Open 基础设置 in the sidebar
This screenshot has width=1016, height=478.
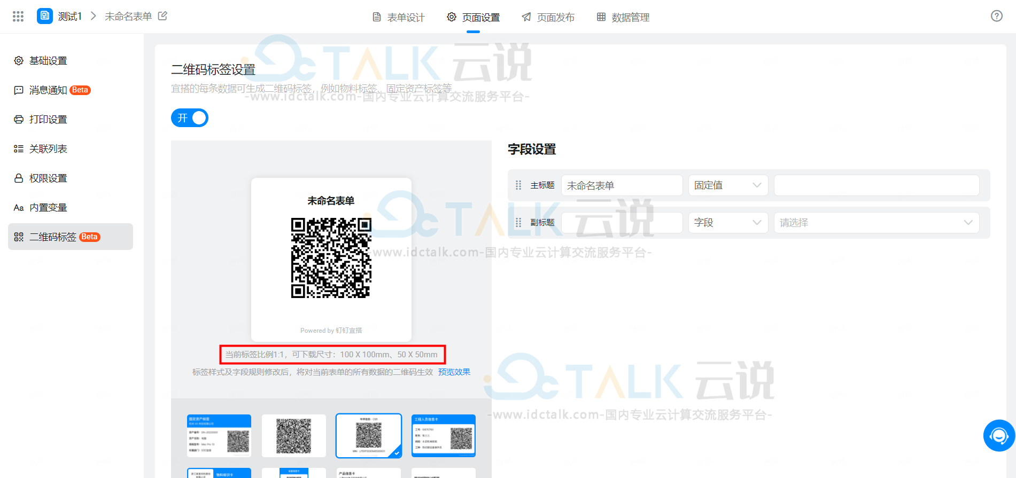[71, 61]
